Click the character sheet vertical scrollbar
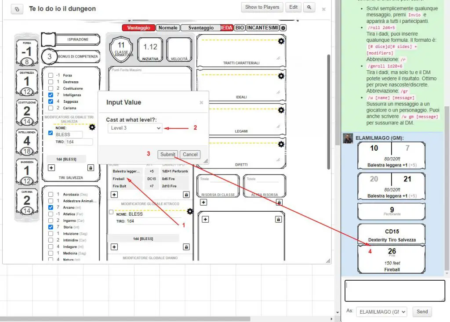 tap(329, 112)
